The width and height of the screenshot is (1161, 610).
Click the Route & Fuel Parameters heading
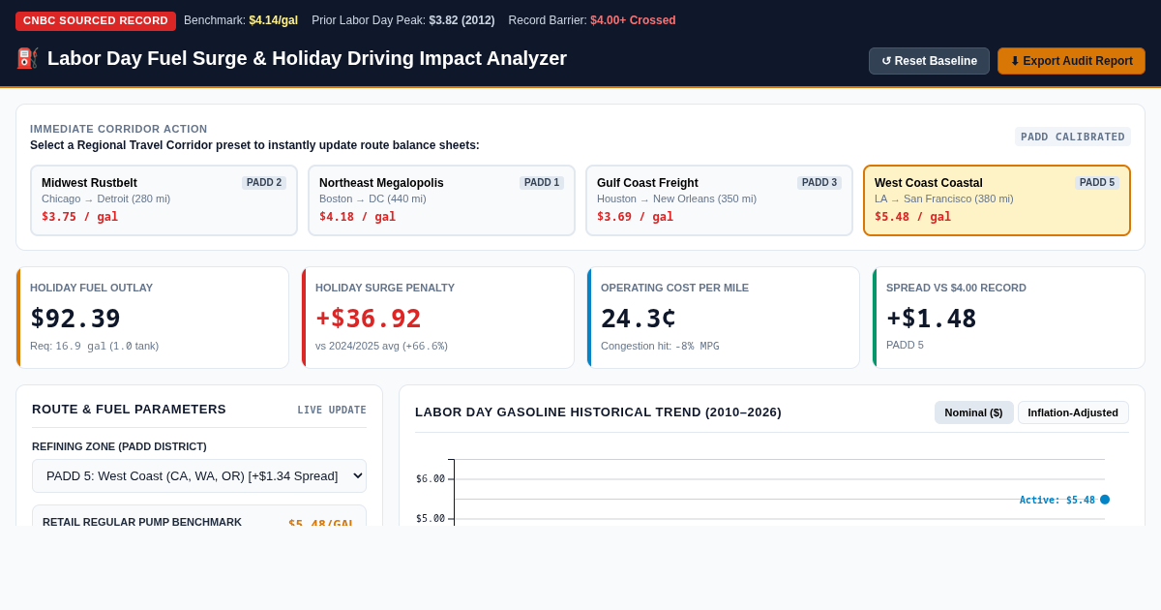pyautogui.click(x=129, y=410)
